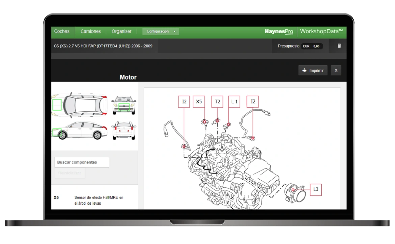This screenshot has height=244, width=395.
Task: Switch to the Camiones tab
Action: (90, 31)
